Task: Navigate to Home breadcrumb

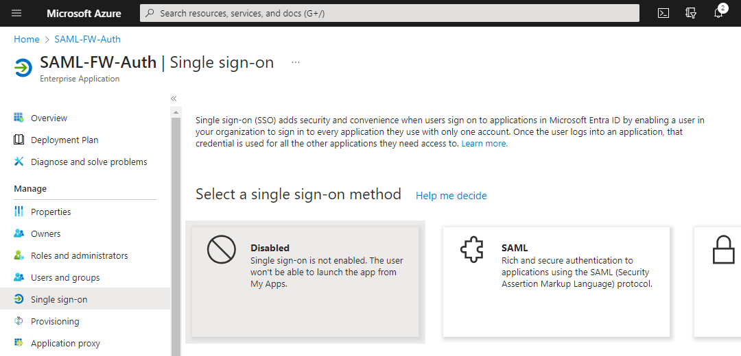Action: click(x=27, y=39)
